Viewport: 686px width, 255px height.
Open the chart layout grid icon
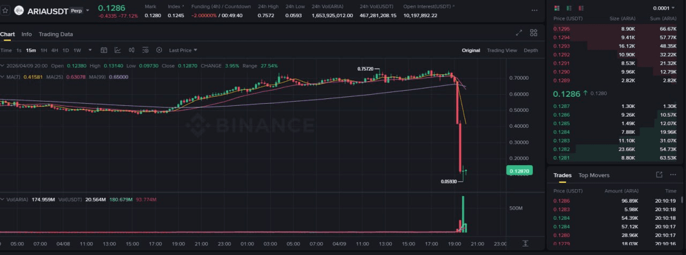533,33
